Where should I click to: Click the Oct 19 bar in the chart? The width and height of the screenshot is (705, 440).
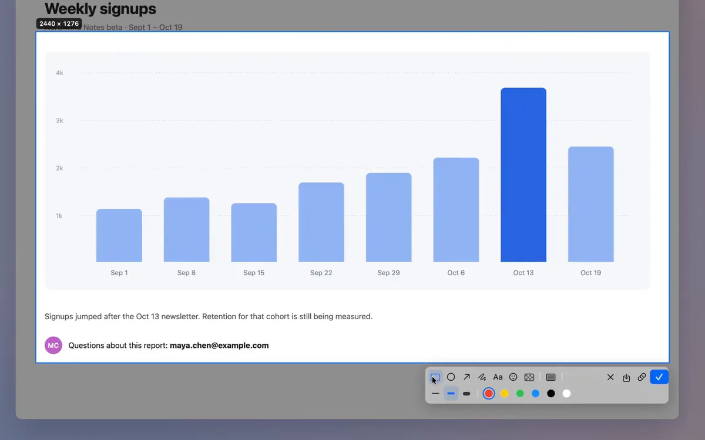[x=591, y=204]
